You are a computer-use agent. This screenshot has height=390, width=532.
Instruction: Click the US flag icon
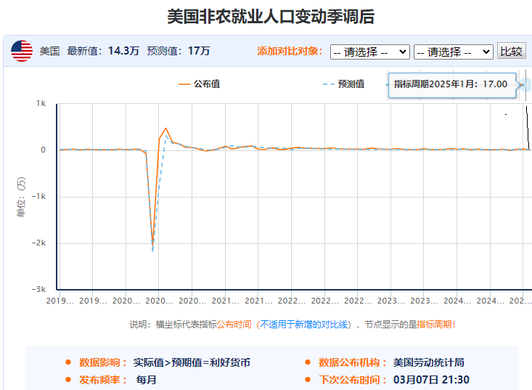pos(22,51)
